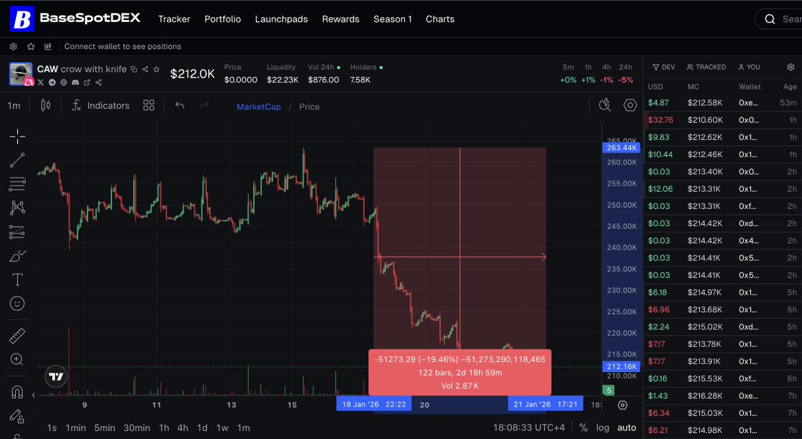Open CAW token X profile
The width and height of the screenshot is (802, 439).
[x=41, y=82]
